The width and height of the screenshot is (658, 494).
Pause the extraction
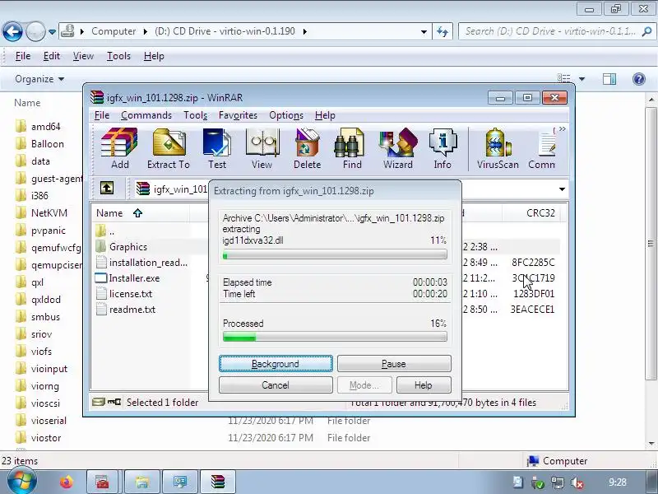click(394, 364)
